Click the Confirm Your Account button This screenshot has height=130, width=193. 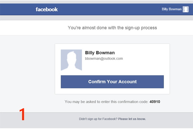click(112, 82)
